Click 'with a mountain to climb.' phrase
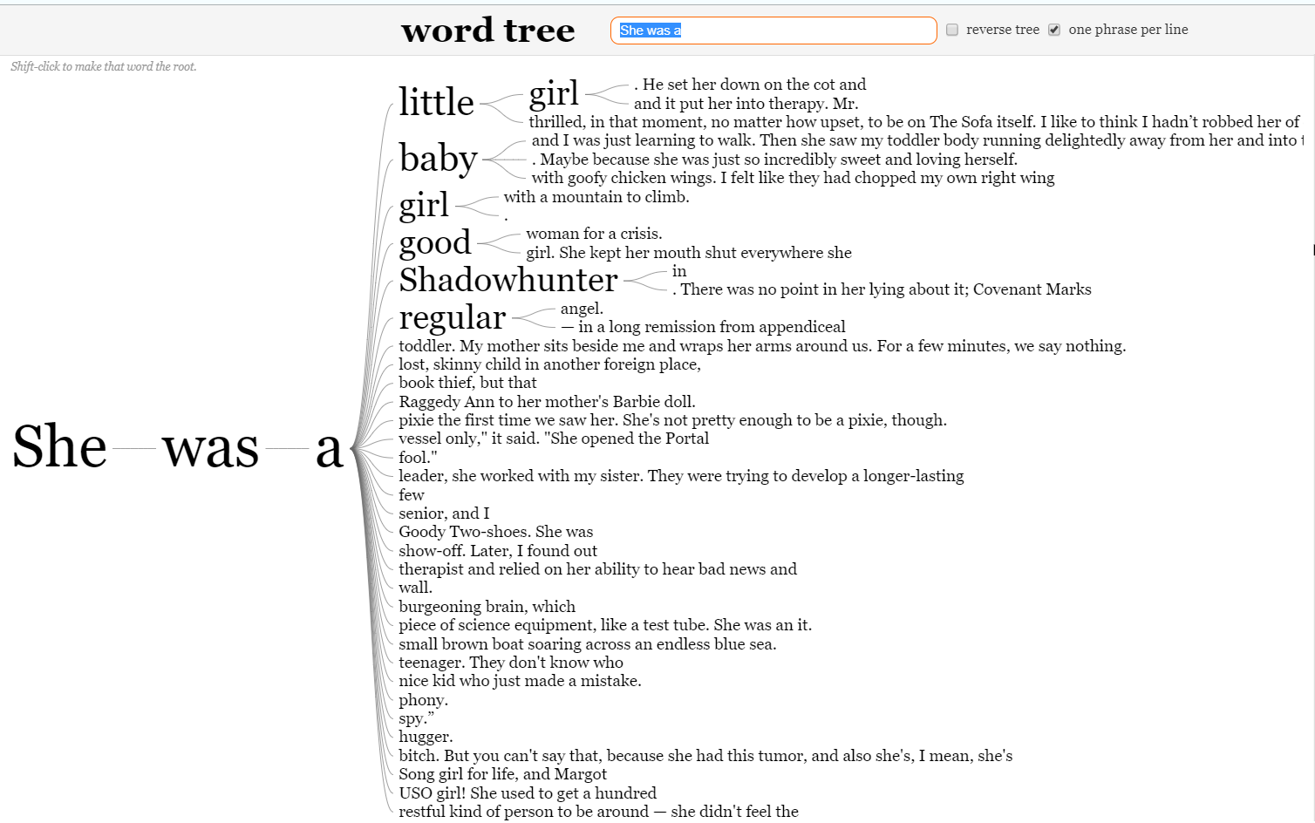Viewport: 1315px width, 823px height. click(x=596, y=197)
